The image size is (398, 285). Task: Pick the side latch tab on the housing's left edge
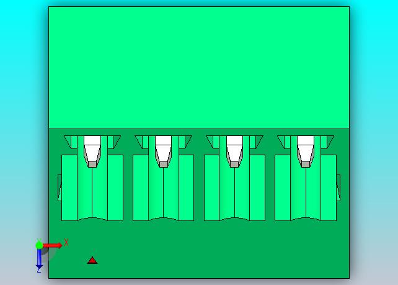click(x=60, y=188)
